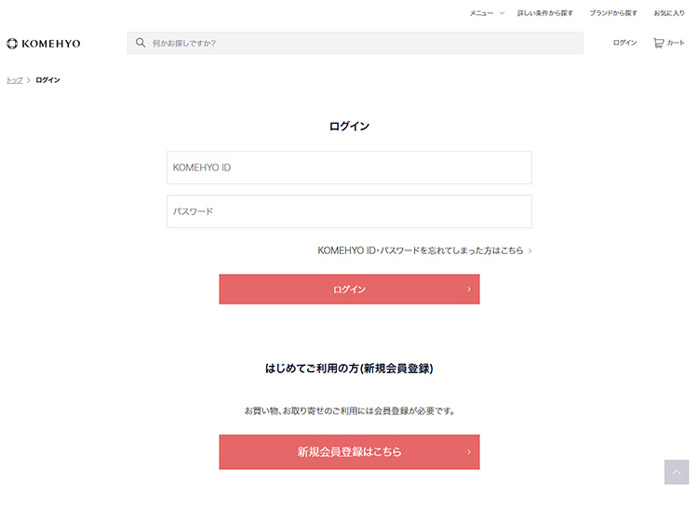
Task: Click the arrow on the 新規会員登録はこちら button
Action: point(468,452)
